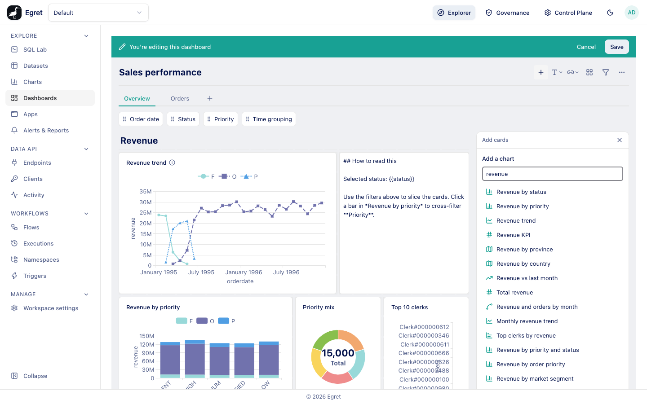The width and height of the screenshot is (647, 404).
Task: Open Alerts & Reports in sidebar
Action: coord(50,130)
